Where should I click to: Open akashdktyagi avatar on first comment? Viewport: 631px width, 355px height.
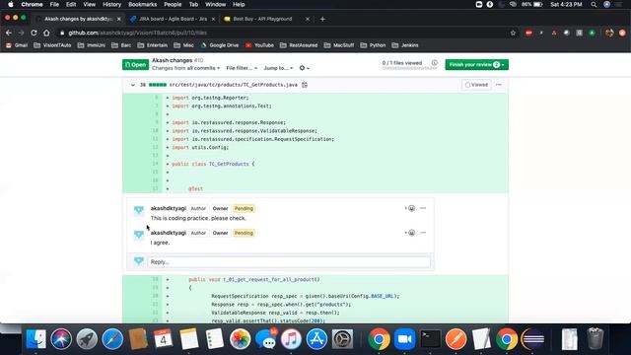pos(139,210)
